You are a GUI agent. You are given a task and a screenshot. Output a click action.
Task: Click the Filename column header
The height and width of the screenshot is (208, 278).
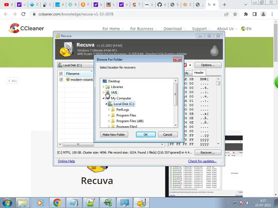click(79, 73)
